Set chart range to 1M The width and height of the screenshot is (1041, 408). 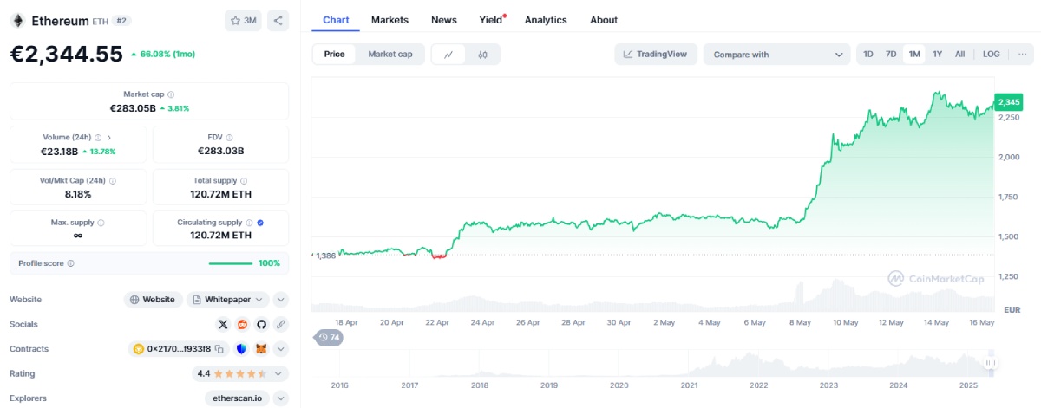[914, 55]
